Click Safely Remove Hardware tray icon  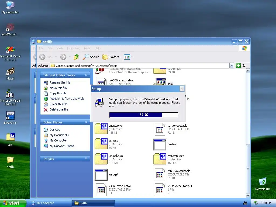[x=256, y=203]
